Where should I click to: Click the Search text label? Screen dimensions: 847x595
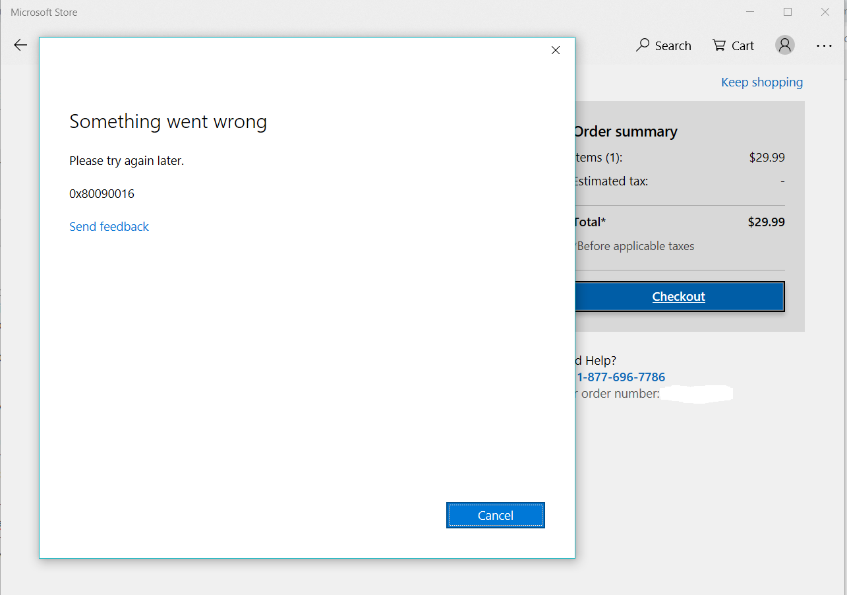[673, 46]
